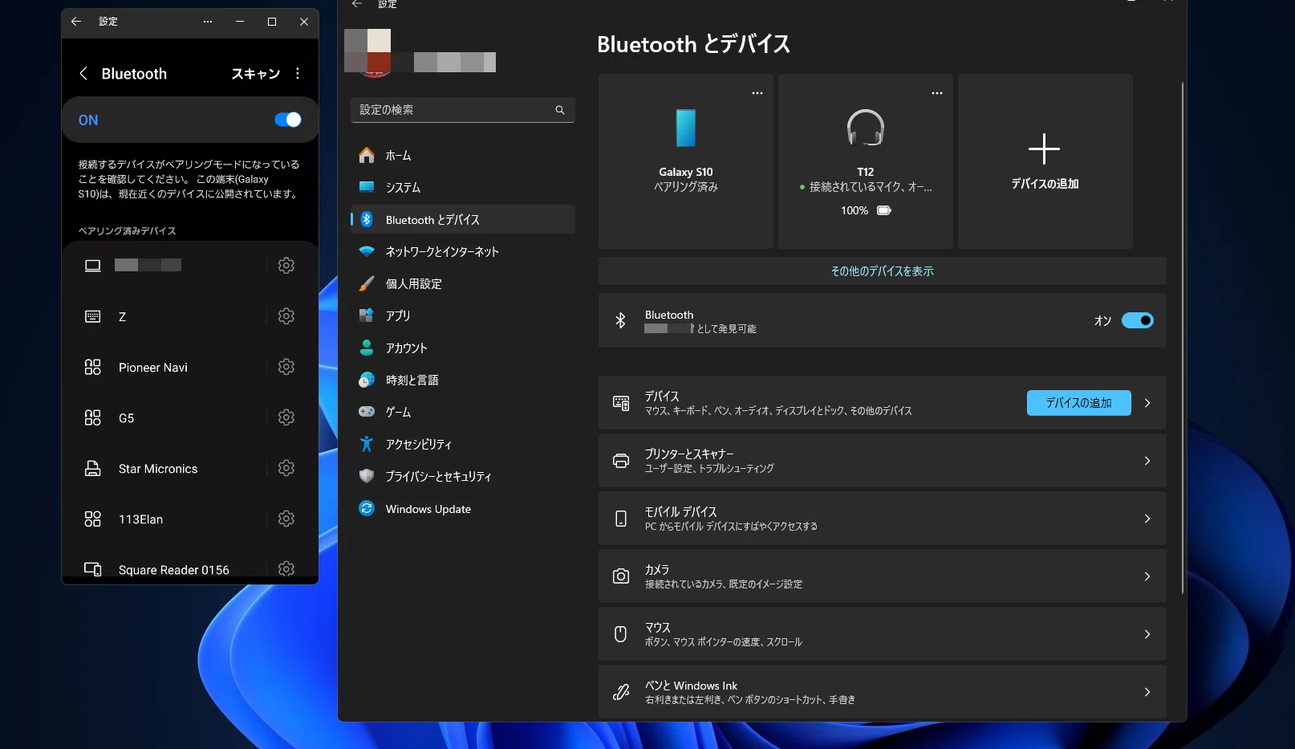
Task: Toggle the phone Bluetooth ON switch off
Action: 288,120
